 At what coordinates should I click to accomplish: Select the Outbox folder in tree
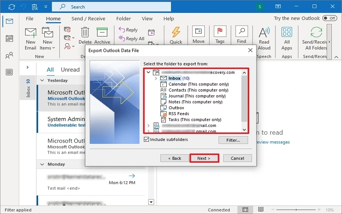[172, 108]
